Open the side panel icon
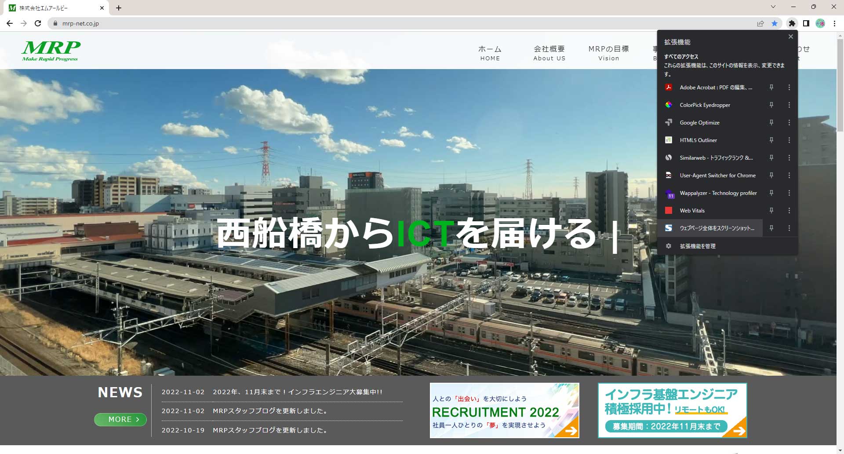The height and width of the screenshot is (454, 844). point(806,23)
